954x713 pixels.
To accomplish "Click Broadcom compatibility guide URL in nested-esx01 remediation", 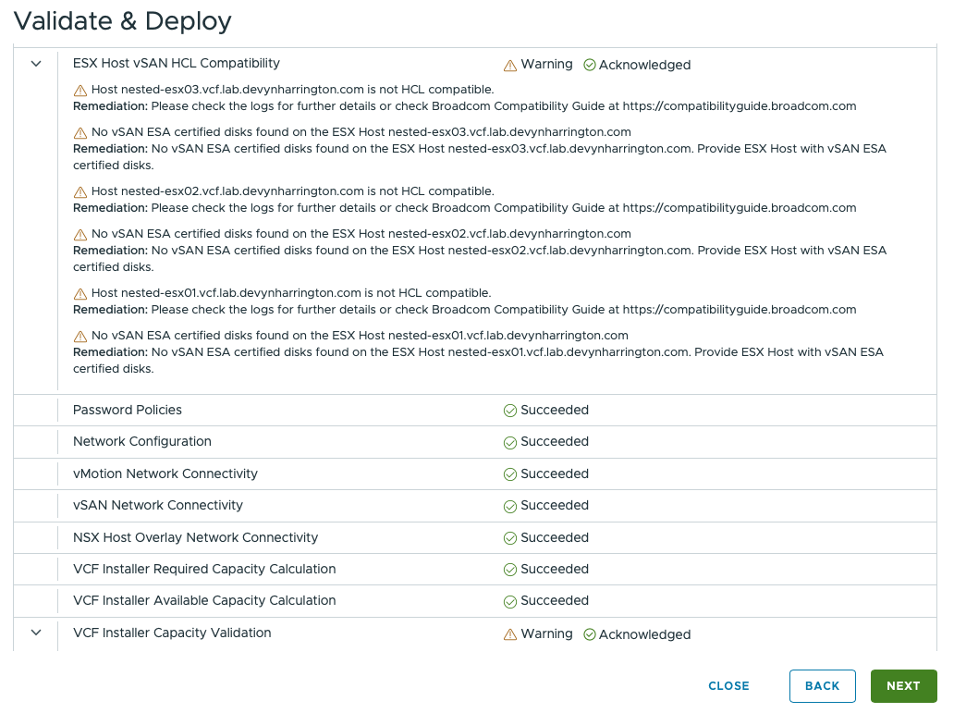I will point(740,309).
